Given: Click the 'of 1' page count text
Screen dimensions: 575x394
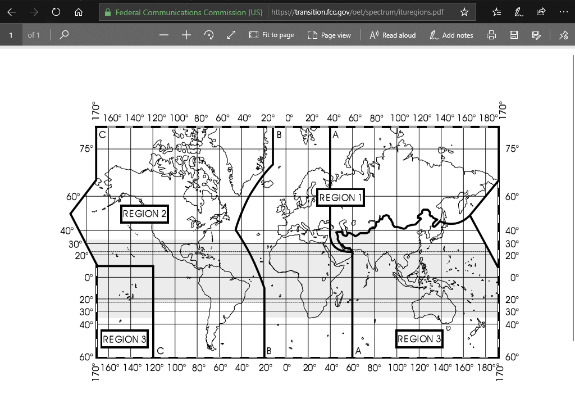Looking at the screenshot, I should (x=34, y=35).
